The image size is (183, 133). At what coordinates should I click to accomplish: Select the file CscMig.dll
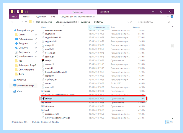point(50,53)
